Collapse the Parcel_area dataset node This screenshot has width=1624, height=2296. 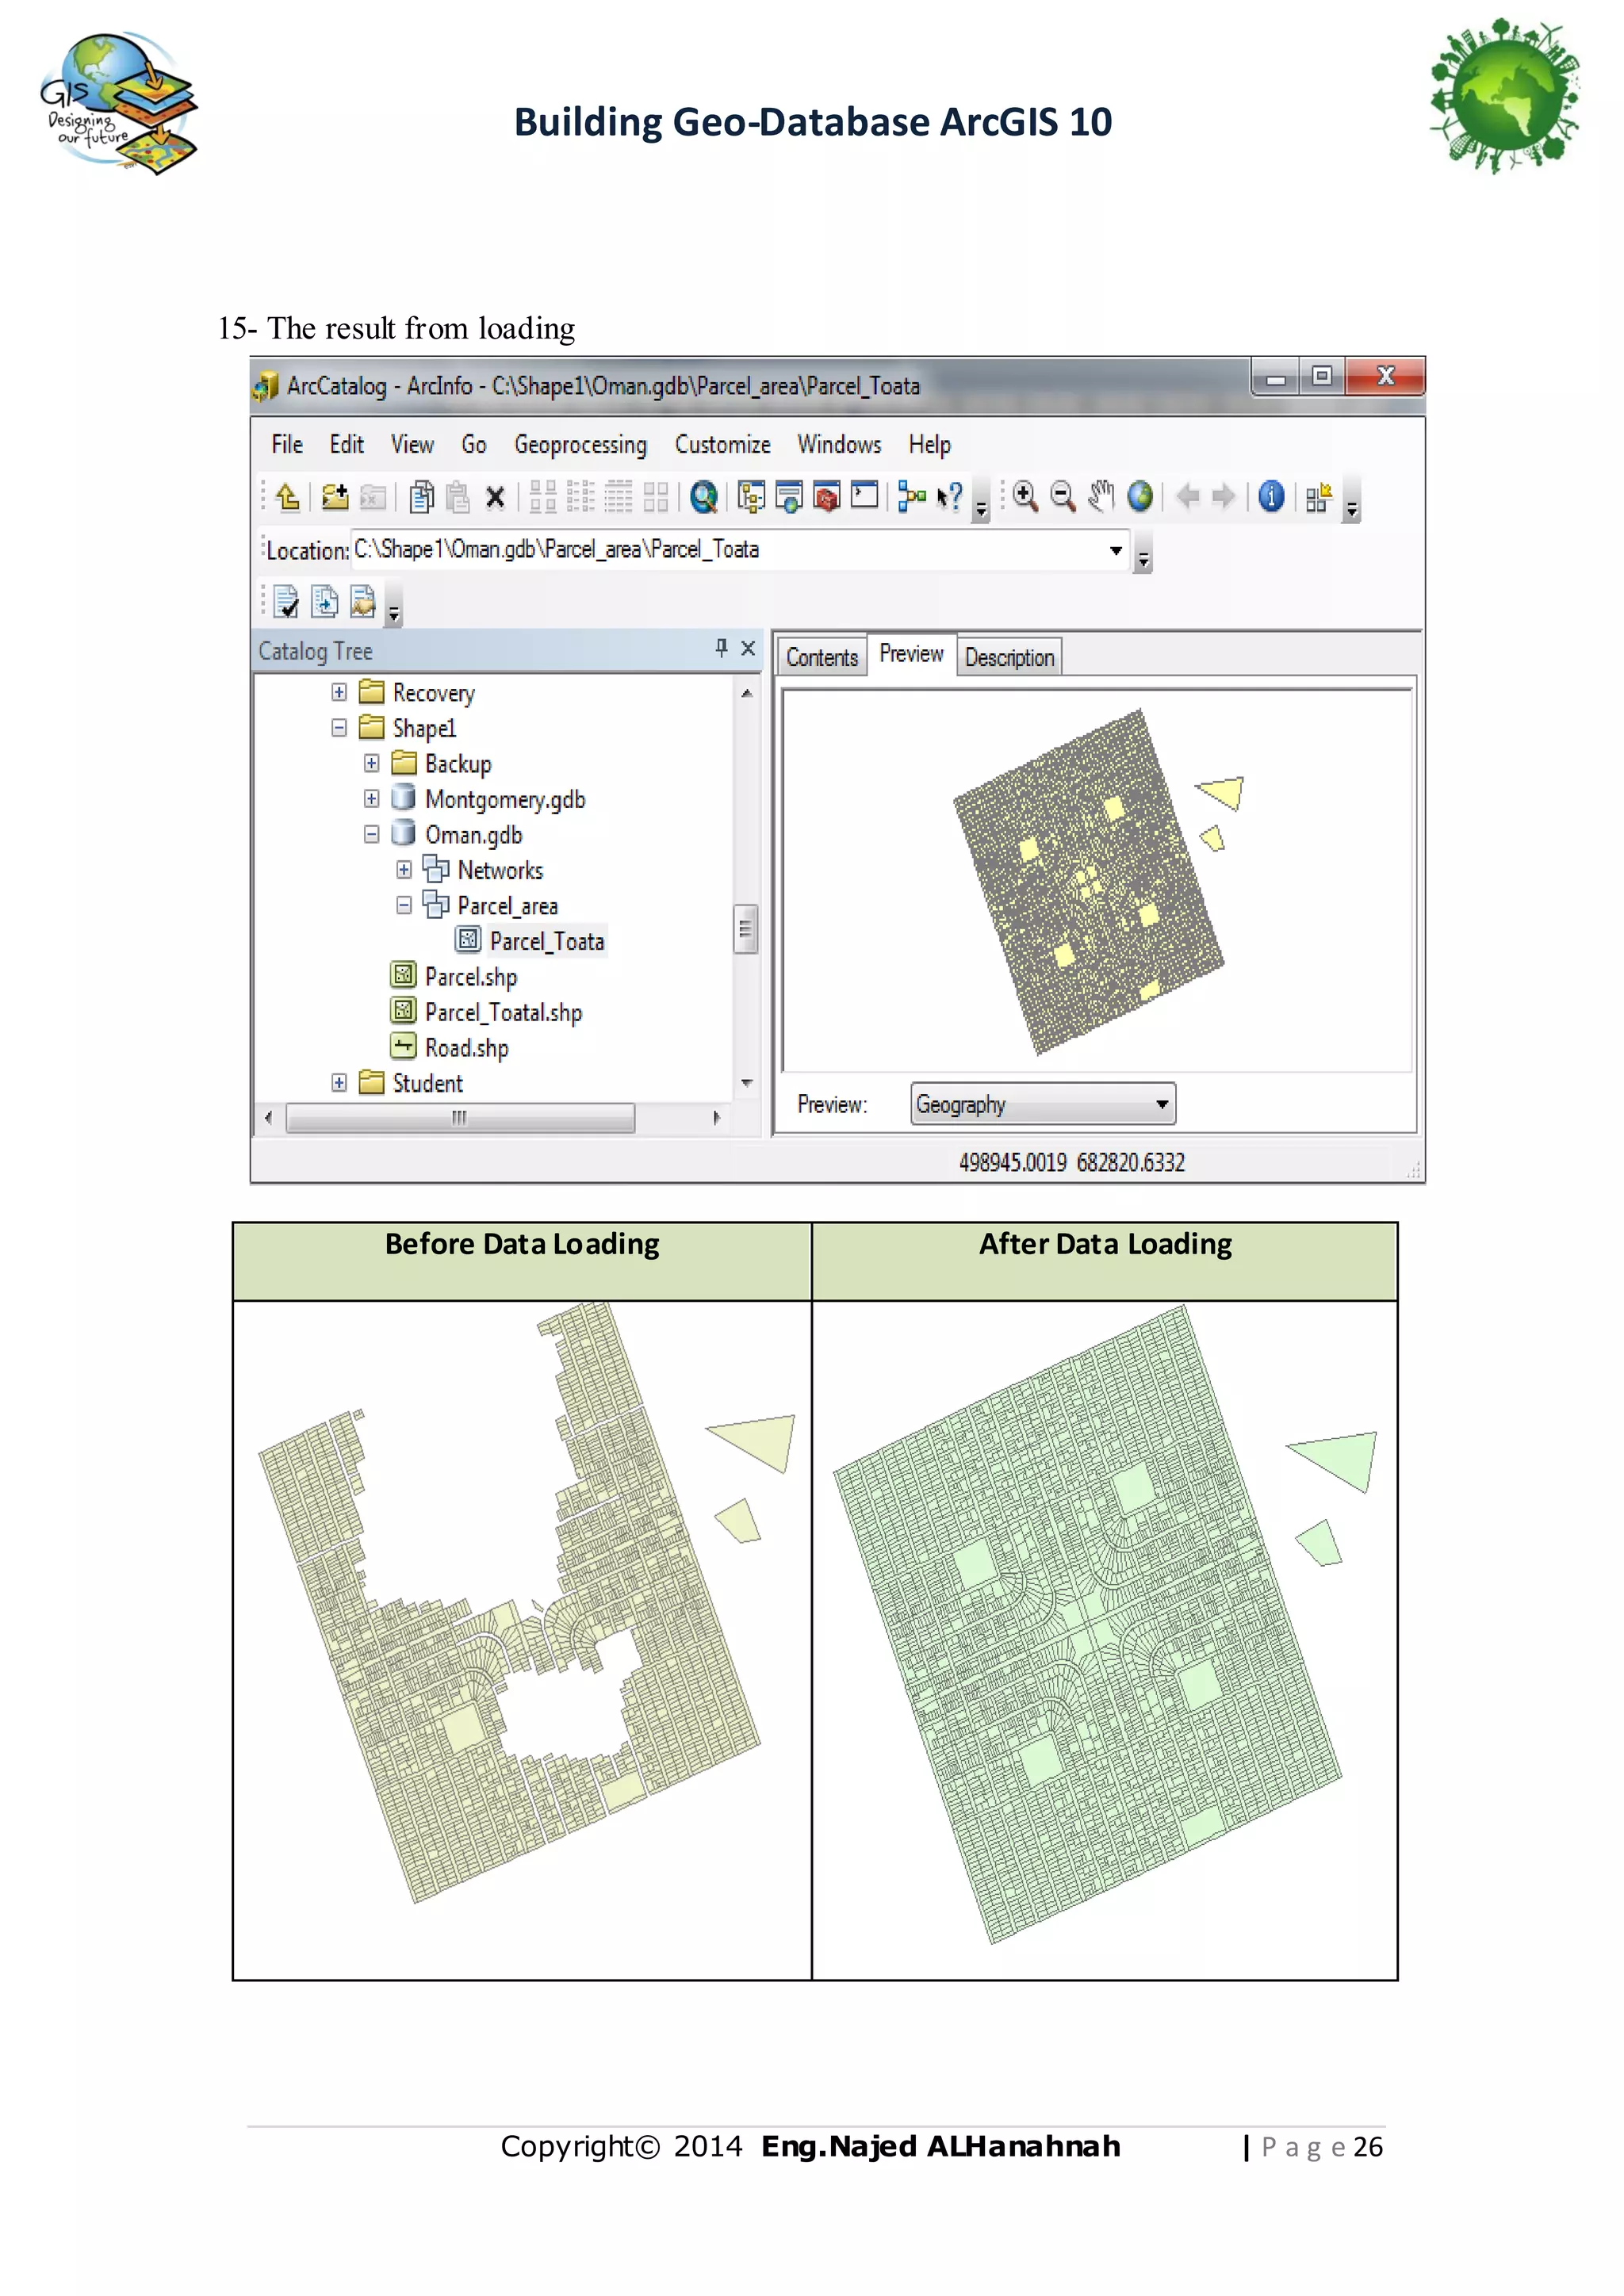pyautogui.click(x=404, y=905)
